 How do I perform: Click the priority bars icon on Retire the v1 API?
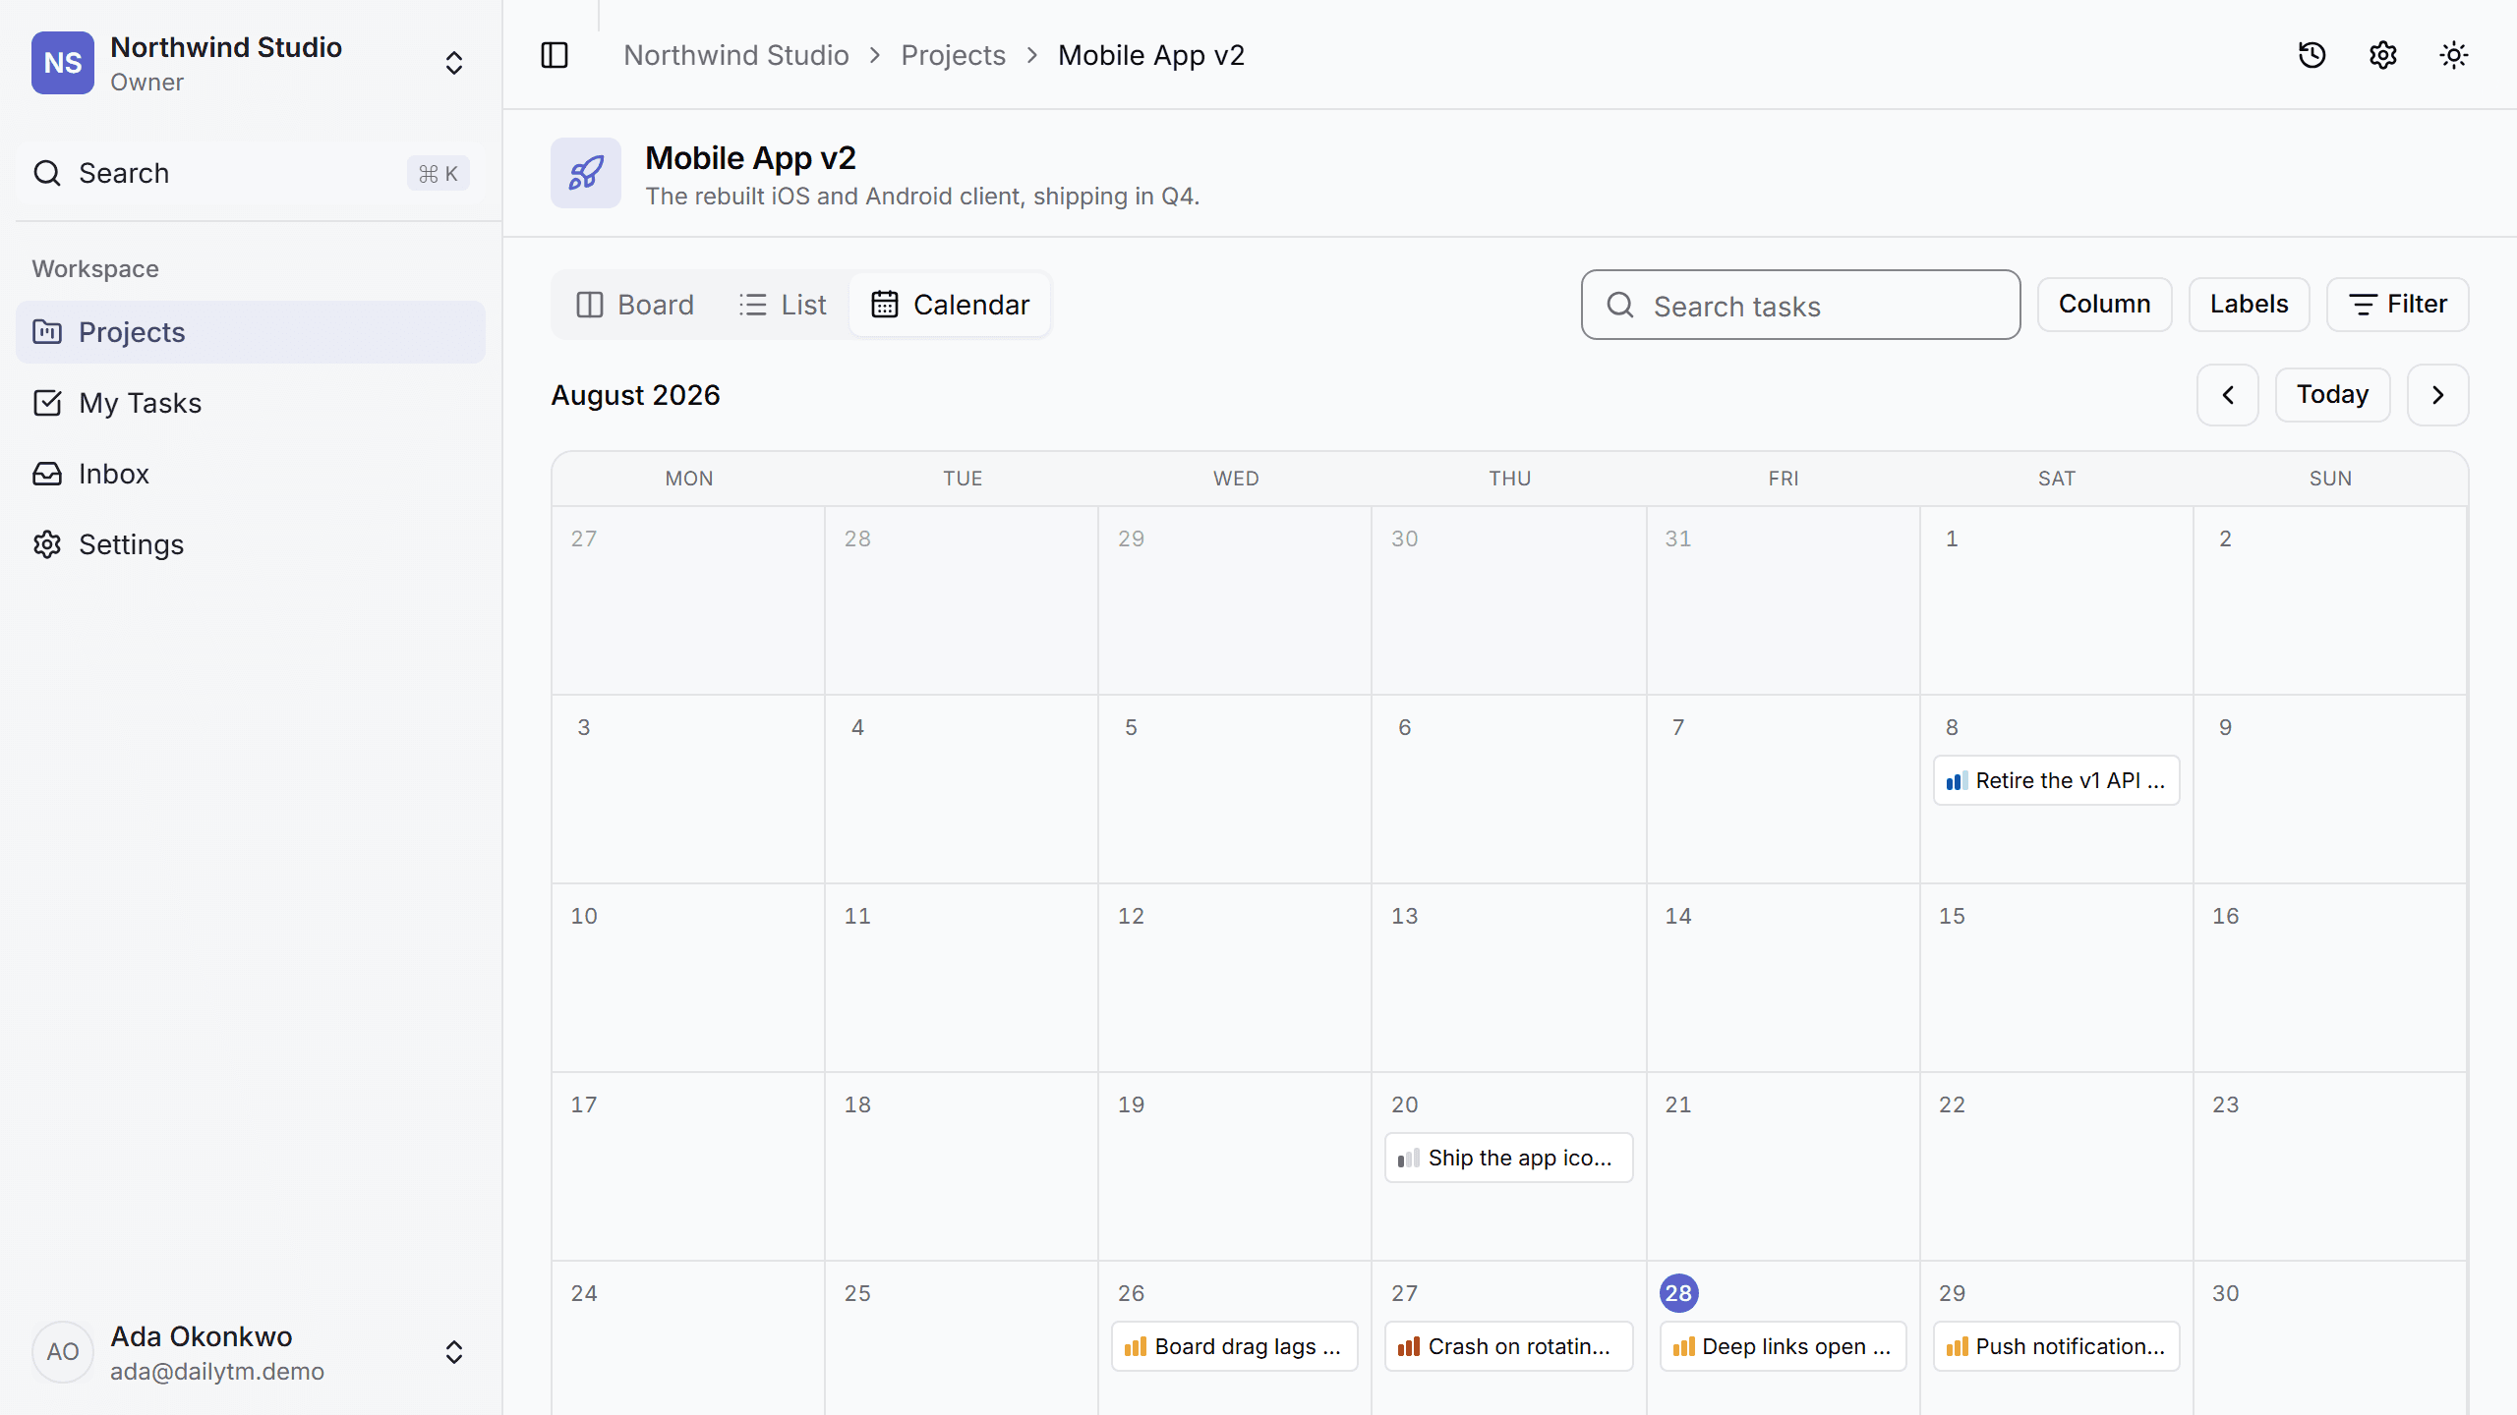(1957, 781)
